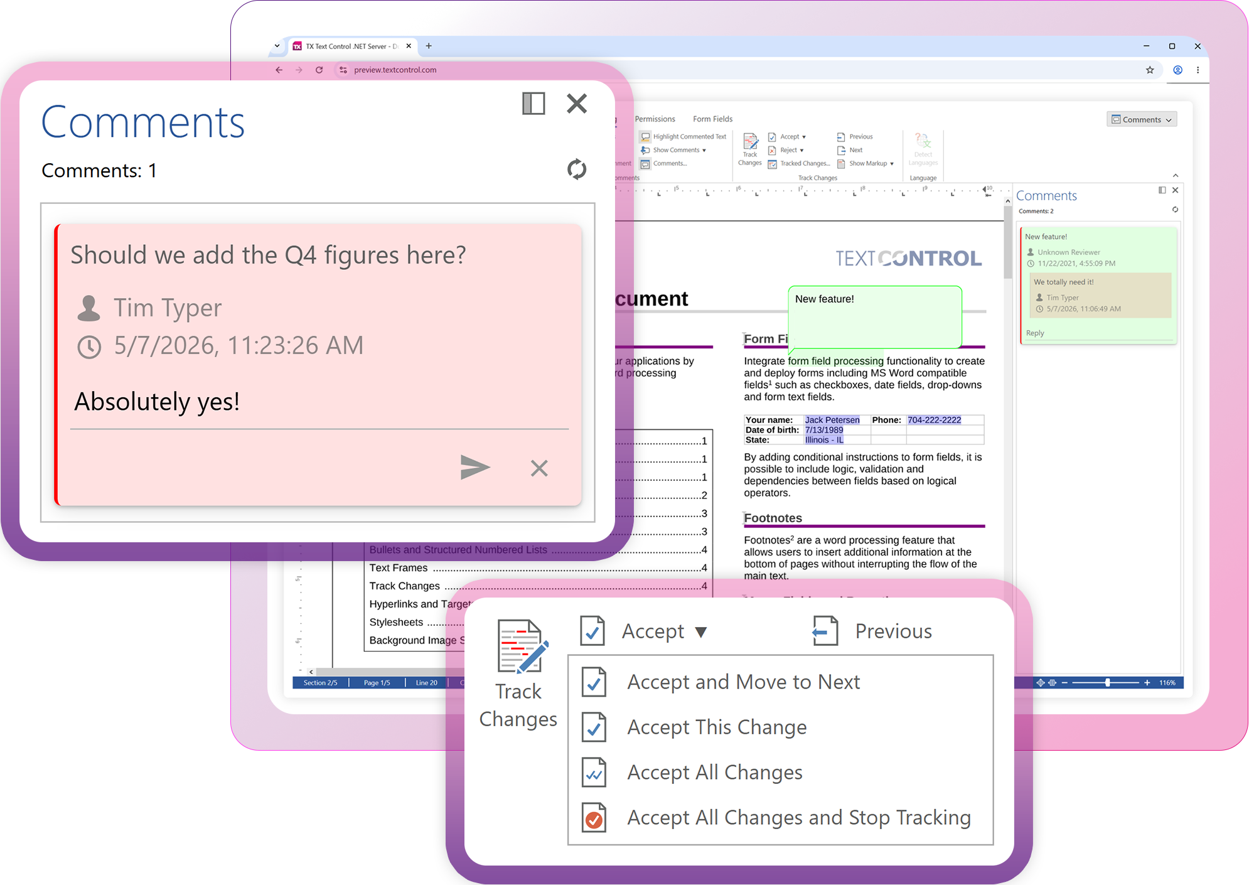1249x885 pixels.
Task: Click the 'Absolutely yes!' reply text field
Action: [x=319, y=402]
